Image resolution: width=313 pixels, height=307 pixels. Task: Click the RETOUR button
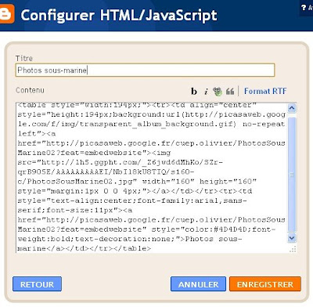pyautogui.click(x=37, y=284)
